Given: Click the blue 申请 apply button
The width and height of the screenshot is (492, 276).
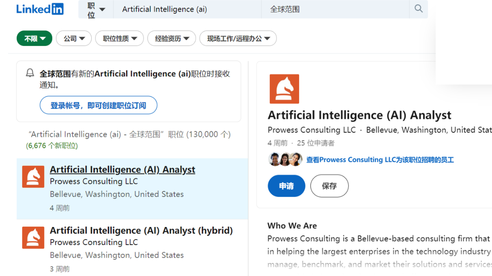Looking at the screenshot, I should [286, 186].
